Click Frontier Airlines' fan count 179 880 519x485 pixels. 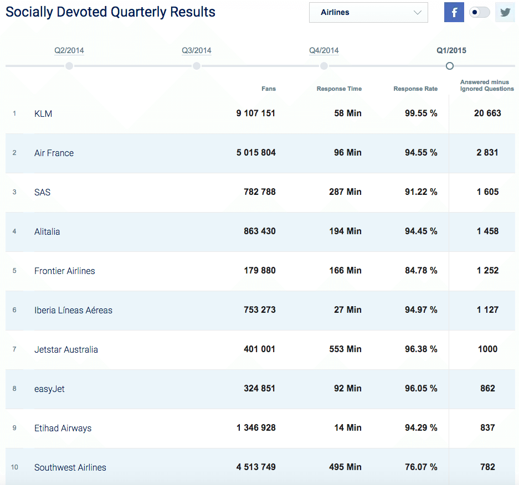coord(259,271)
